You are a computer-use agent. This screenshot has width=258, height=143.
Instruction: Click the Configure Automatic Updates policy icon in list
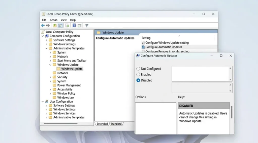[143, 47]
